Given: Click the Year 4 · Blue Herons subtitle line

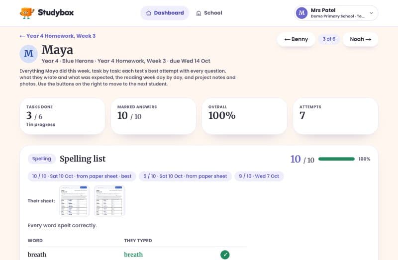Looking at the screenshot, I should [x=126, y=61].
